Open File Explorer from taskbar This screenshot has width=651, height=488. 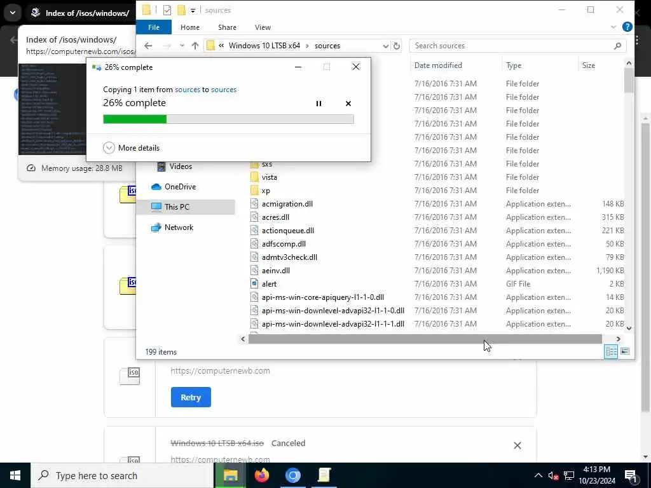[x=230, y=475]
